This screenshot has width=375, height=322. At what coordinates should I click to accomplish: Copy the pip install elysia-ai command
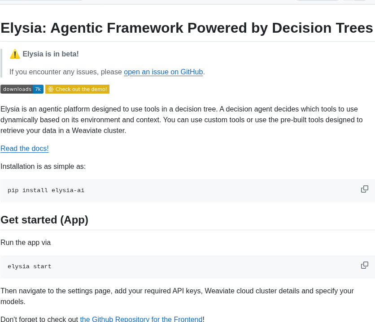[x=365, y=189]
